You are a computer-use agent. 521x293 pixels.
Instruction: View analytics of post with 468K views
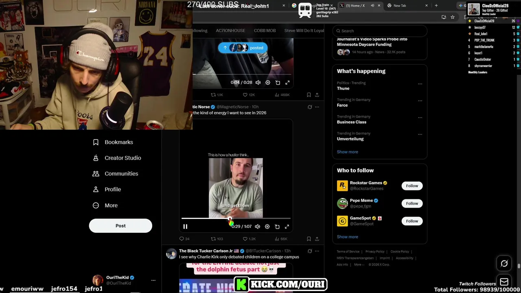coord(282,95)
